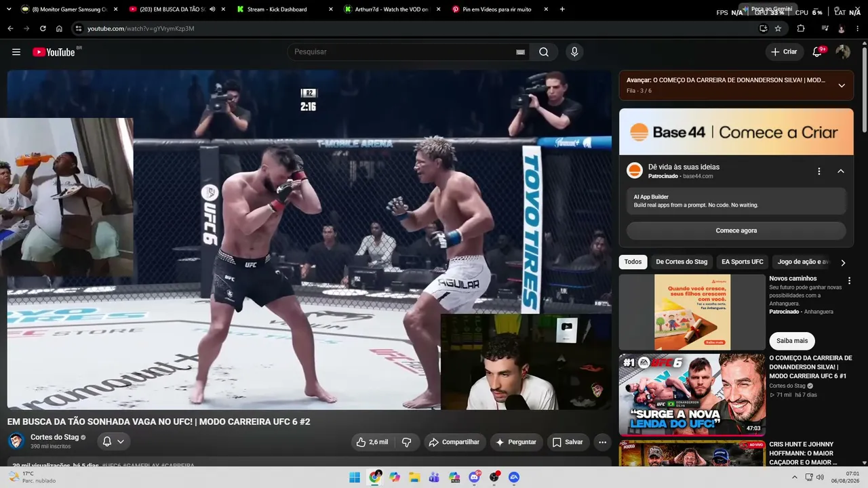Open more actions for the video
Viewport: 868px width, 488px height.
602,442
